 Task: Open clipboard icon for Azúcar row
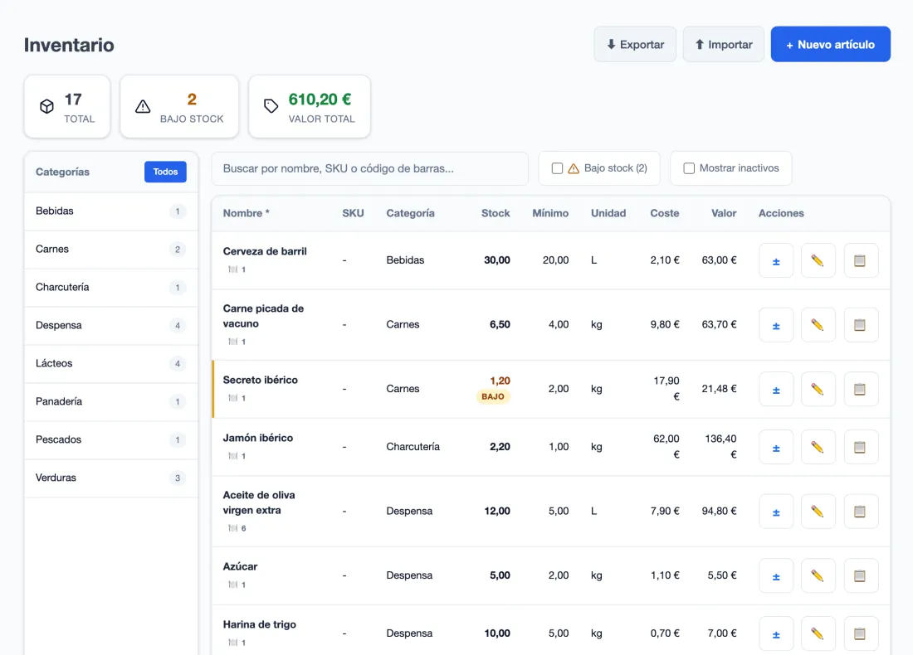click(x=860, y=576)
